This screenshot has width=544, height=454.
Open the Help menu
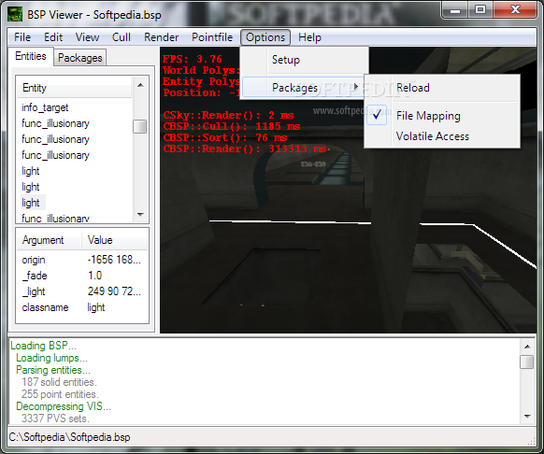309,37
